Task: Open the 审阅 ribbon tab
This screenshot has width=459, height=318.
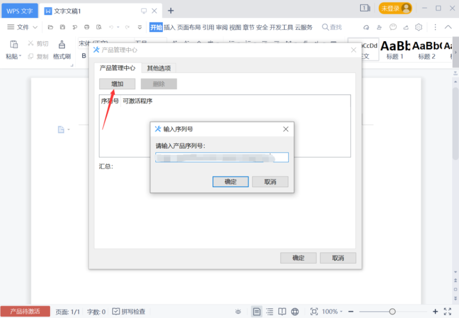Action: 221,27
